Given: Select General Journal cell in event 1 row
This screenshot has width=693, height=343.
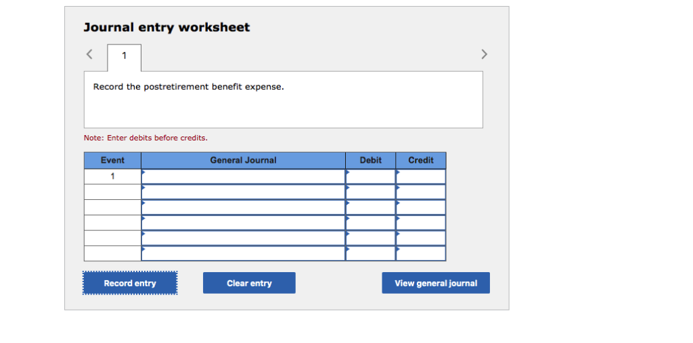Looking at the screenshot, I should 243,176.
